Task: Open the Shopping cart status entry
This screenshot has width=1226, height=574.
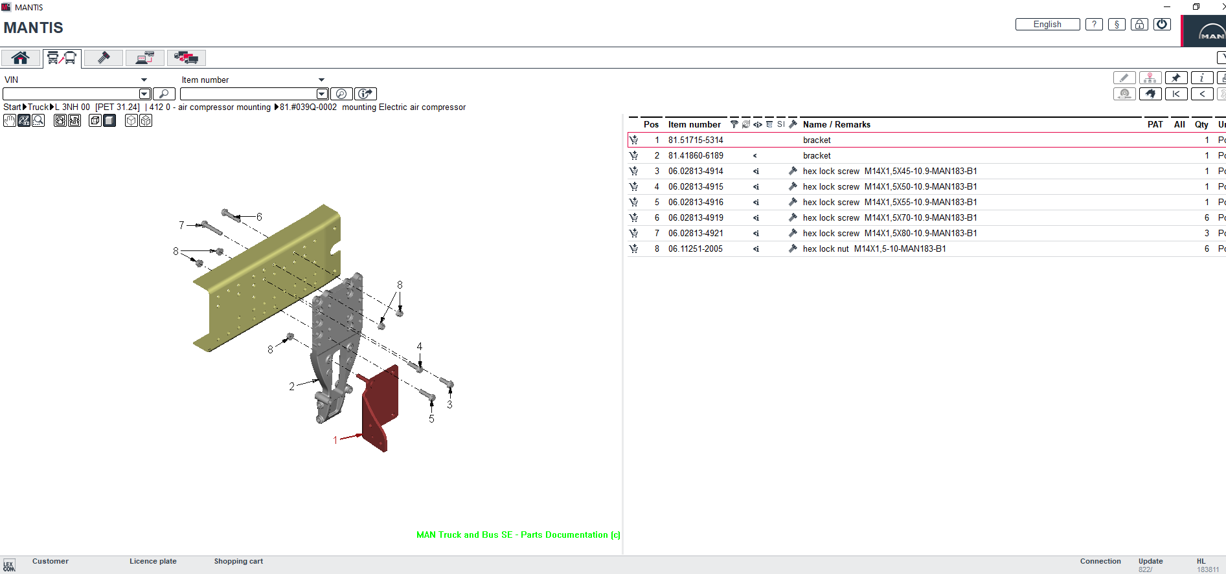Action: click(238, 561)
